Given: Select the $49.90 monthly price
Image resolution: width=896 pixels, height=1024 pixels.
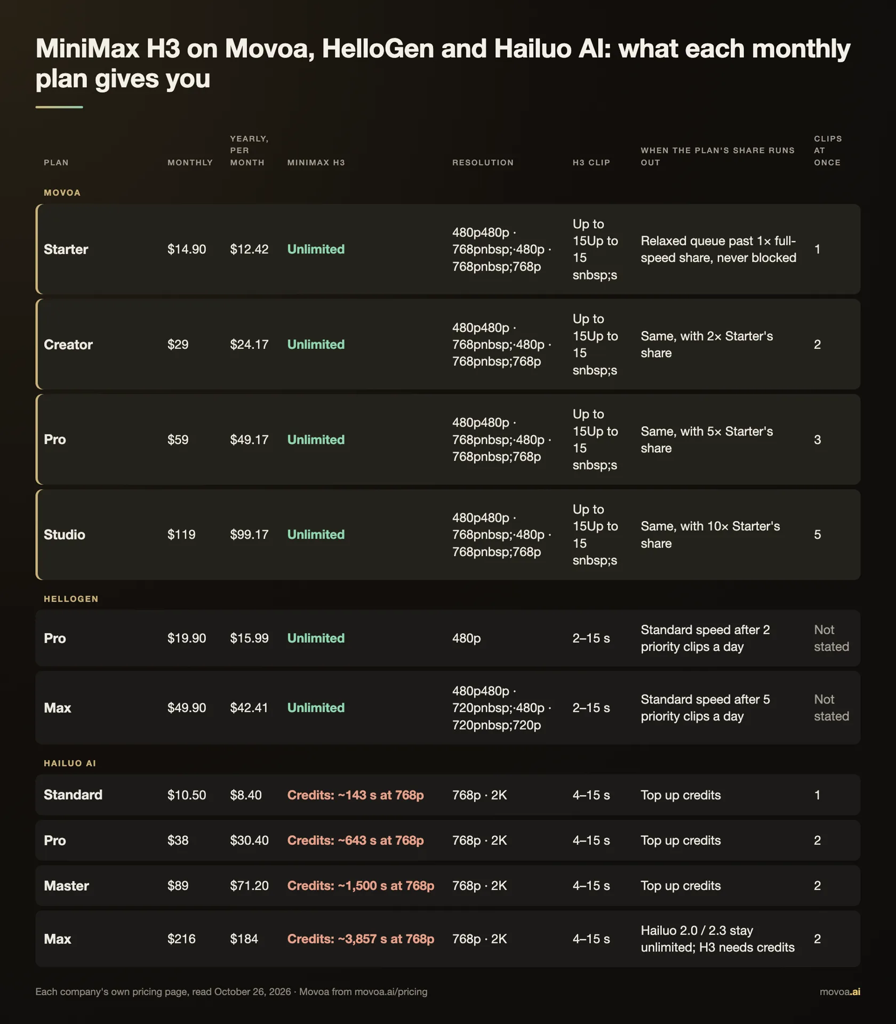Looking at the screenshot, I should (x=186, y=708).
